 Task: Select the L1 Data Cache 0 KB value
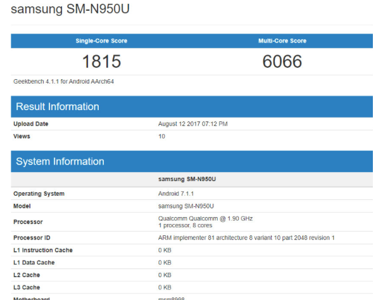click(165, 263)
